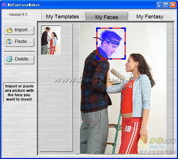Close the MyFantasyMaker window
178x159 pixels.
[x=173, y=5]
